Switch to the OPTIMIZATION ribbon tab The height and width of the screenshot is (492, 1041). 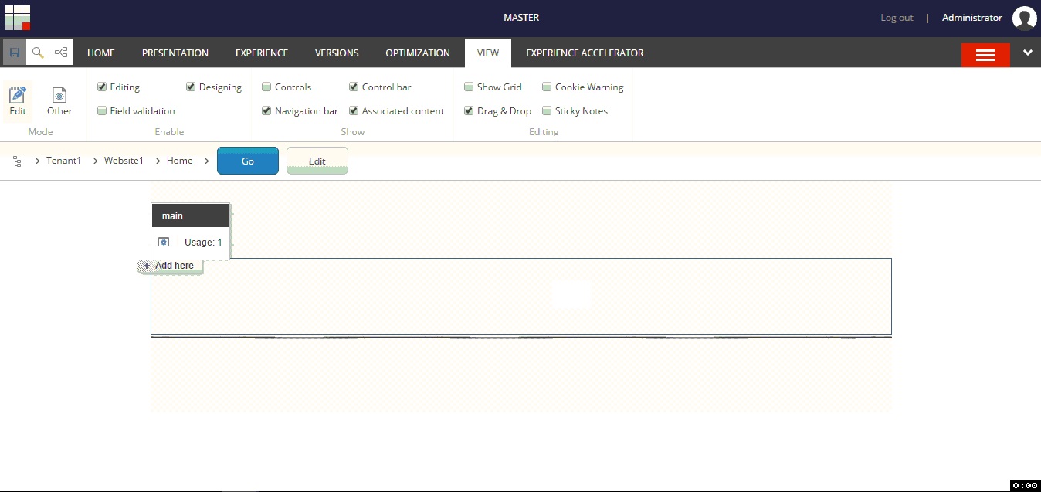click(x=418, y=53)
